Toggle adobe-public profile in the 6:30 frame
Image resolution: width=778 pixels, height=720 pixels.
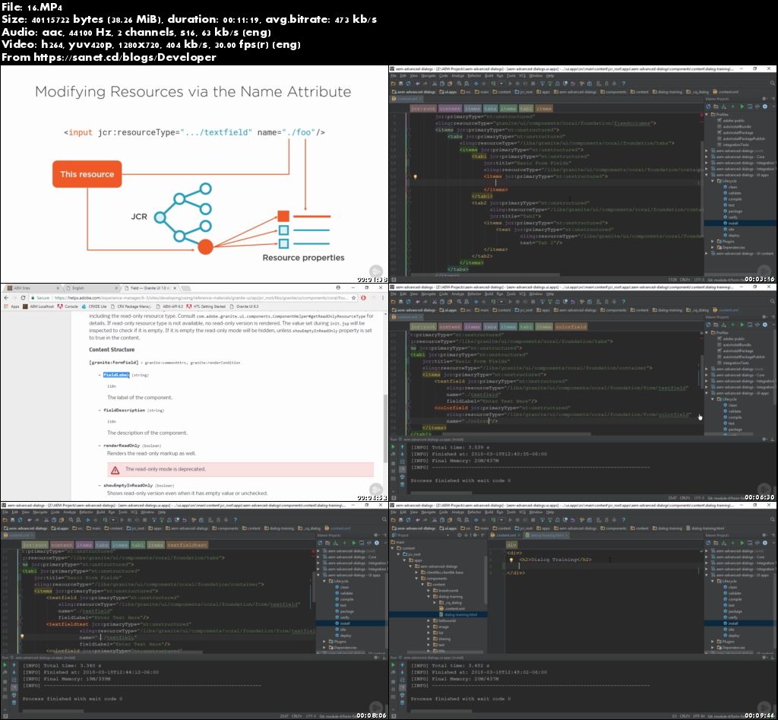pyautogui.click(x=719, y=338)
